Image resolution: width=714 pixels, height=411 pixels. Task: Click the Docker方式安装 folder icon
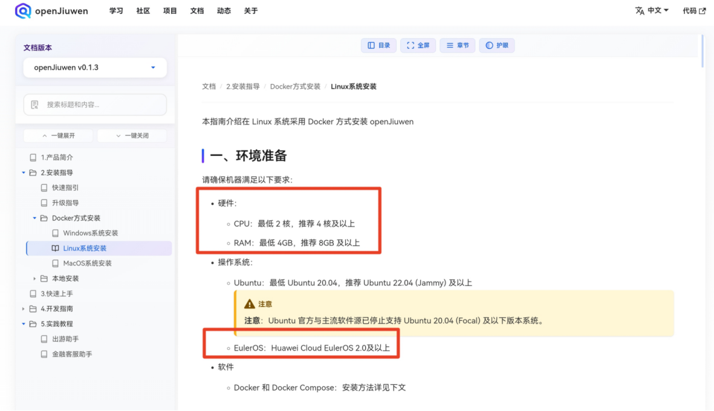(44, 218)
